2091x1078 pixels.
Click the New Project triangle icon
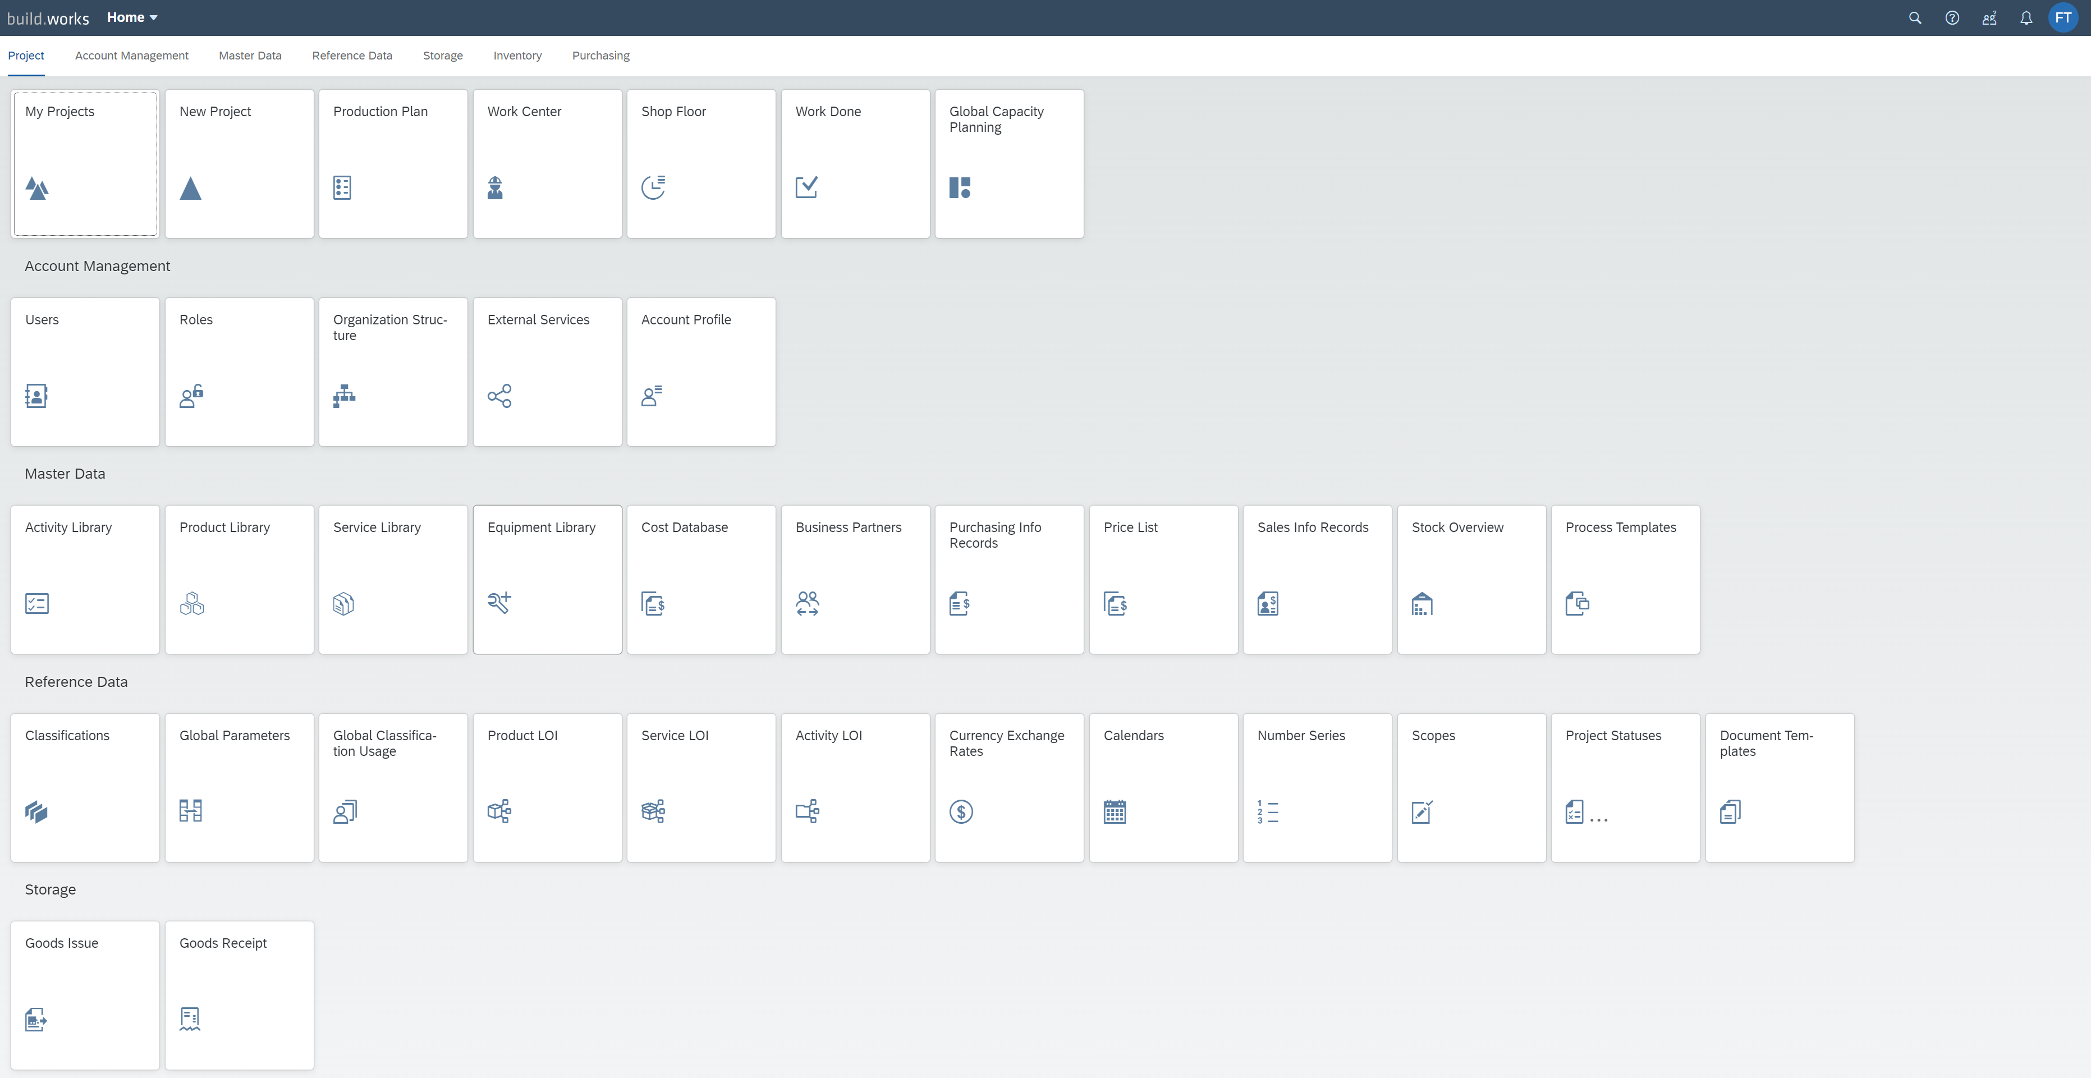(191, 189)
